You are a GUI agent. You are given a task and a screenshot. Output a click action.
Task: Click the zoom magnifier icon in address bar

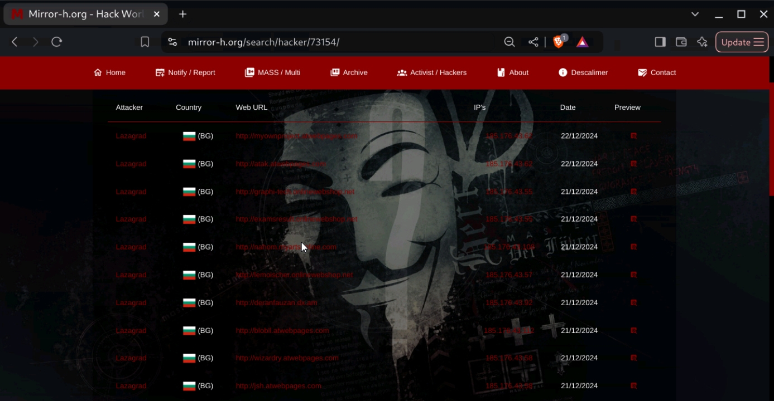pyautogui.click(x=509, y=42)
